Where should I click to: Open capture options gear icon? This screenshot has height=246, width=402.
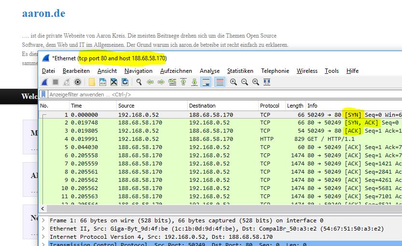coord(77,82)
